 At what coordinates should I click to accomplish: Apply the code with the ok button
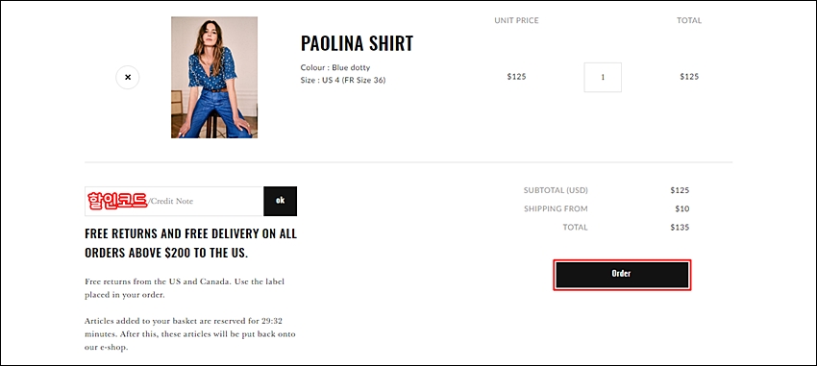click(x=281, y=201)
